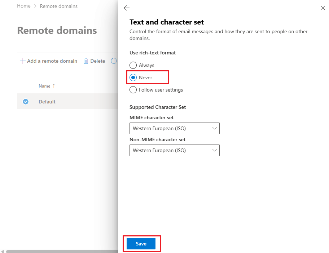329x253 pixels.
Task: Choose Follow user settings radio button
Action: pyautogui.click(x=133, y=90)
